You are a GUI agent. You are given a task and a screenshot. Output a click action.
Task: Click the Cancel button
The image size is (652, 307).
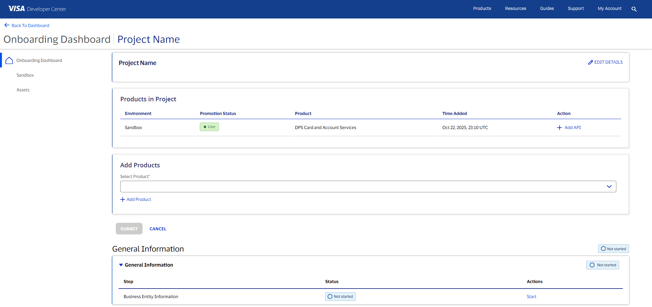tap(158, 229)
